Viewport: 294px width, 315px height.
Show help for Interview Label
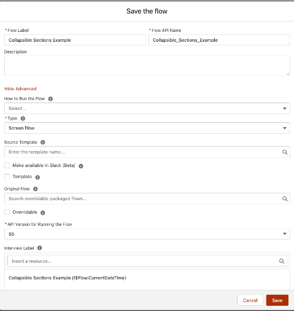[40, 248]
